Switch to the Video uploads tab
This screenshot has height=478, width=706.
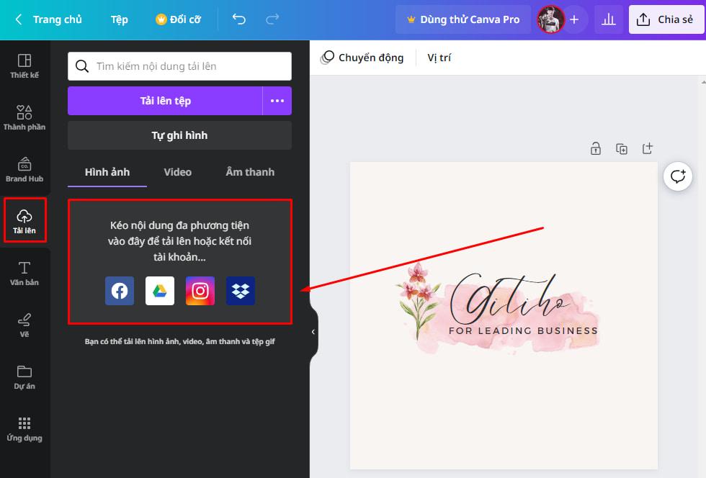tap(177, 172)
